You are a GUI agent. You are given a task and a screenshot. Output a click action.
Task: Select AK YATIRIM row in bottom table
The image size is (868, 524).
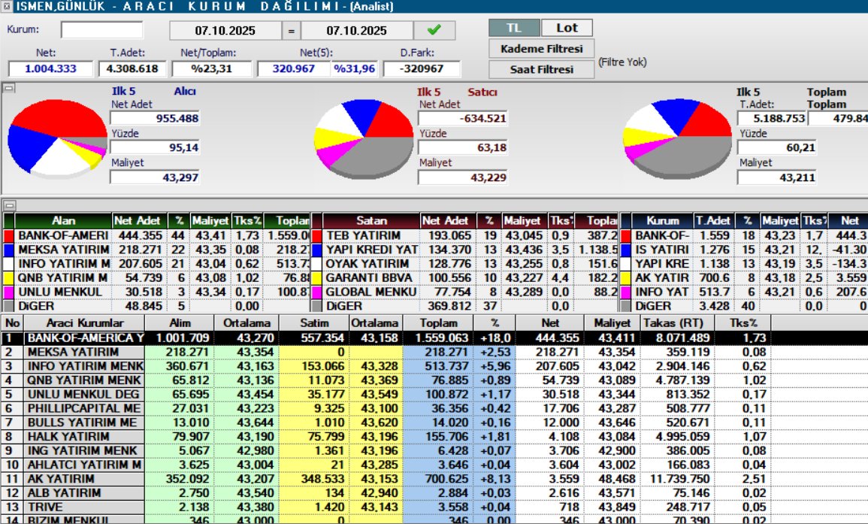(434, 479)
